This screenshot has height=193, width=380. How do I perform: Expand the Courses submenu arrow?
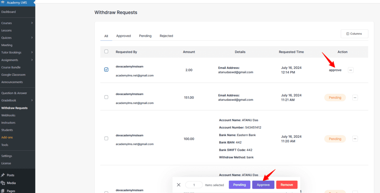click(32, 23)
